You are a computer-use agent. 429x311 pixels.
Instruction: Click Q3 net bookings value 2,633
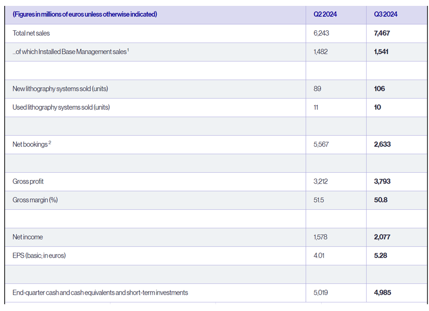click(382, 144)
